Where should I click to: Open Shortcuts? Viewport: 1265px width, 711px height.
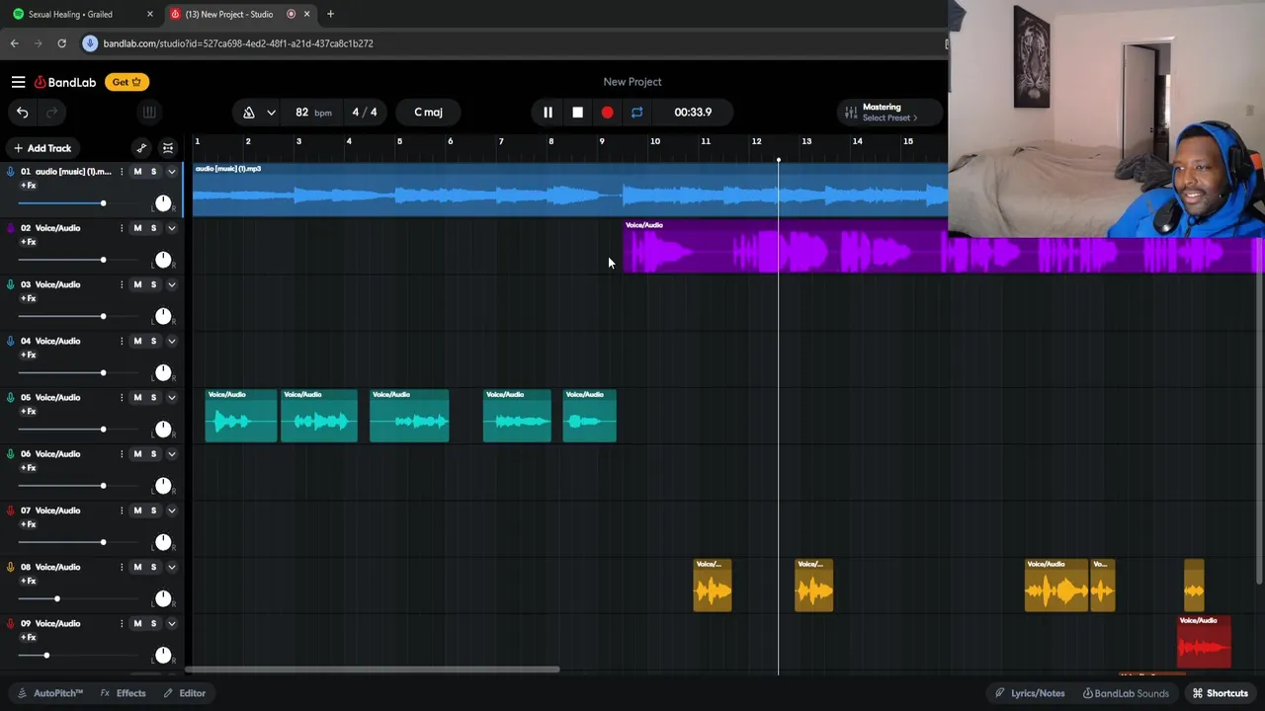tap(1220, 693)
